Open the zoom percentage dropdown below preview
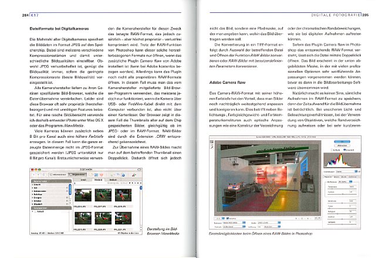This screenshot has width=392, height=258. coord(219,218)
